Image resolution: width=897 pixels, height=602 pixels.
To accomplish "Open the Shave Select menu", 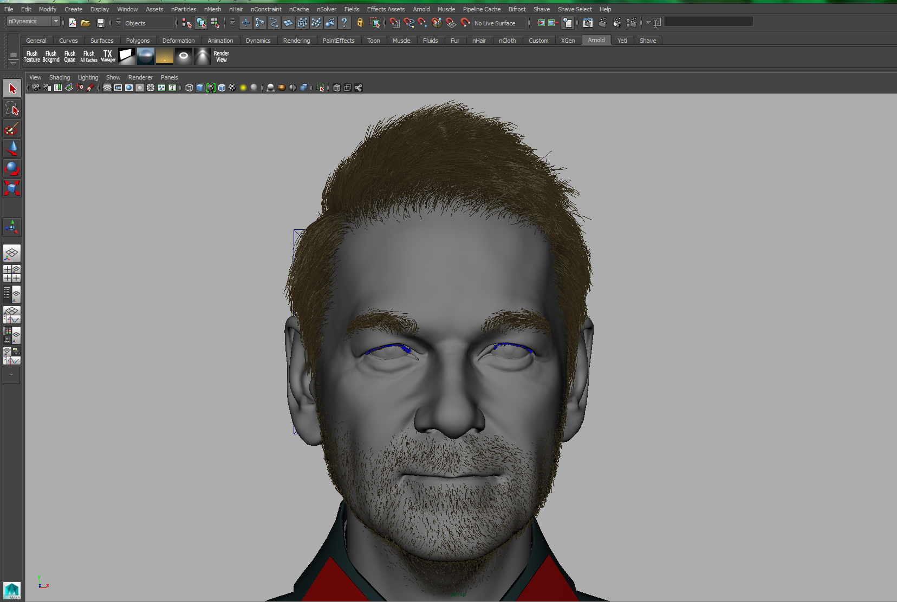I will 575,9.
